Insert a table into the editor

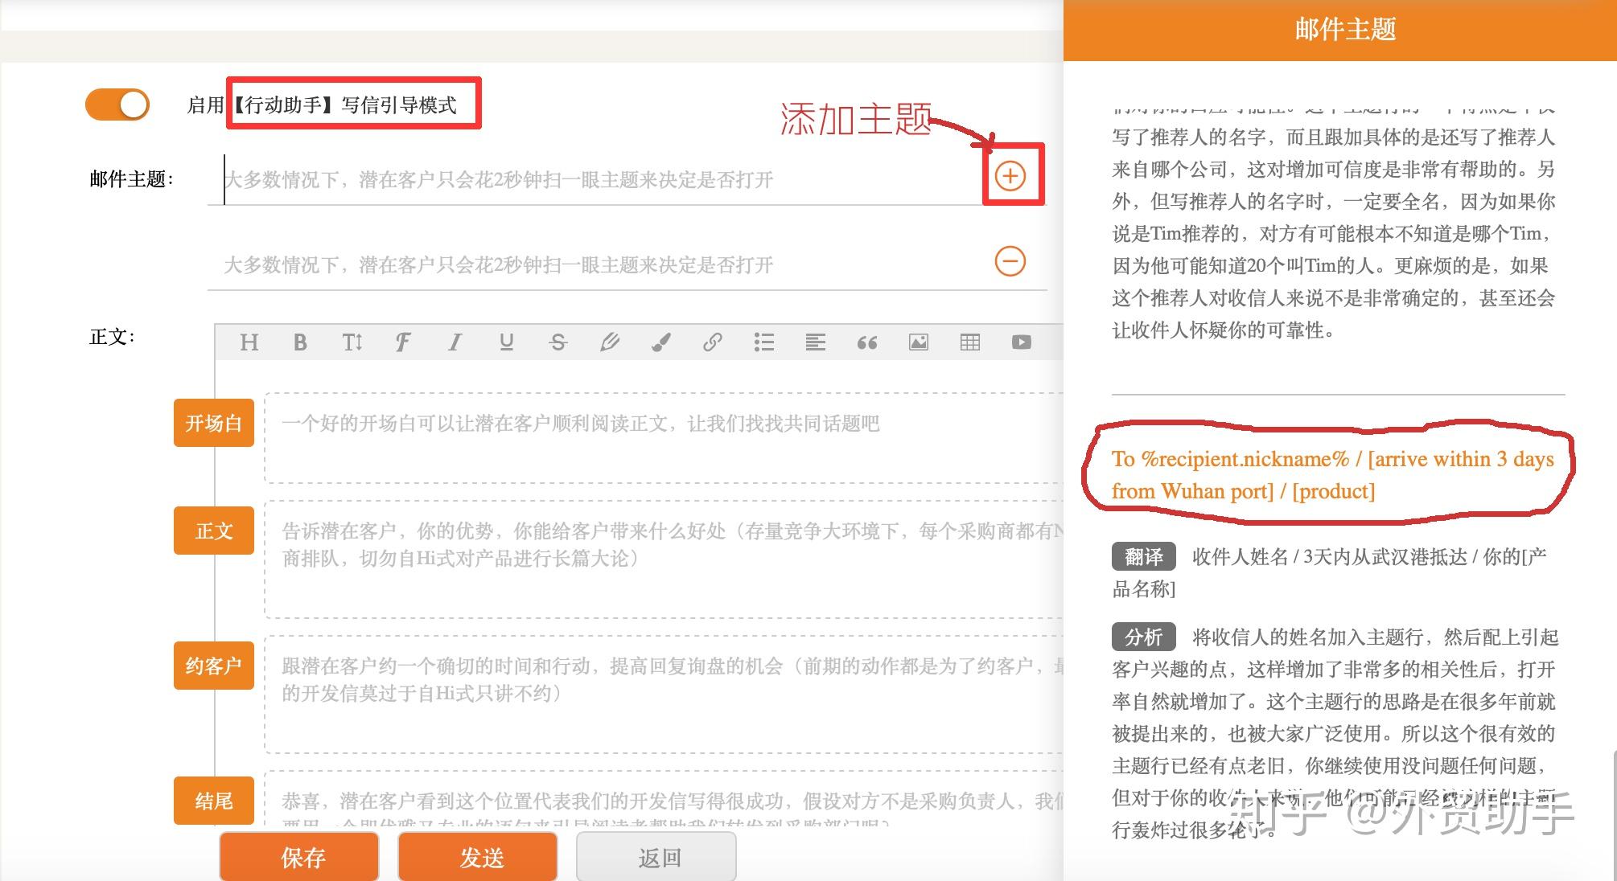point(969,342)
